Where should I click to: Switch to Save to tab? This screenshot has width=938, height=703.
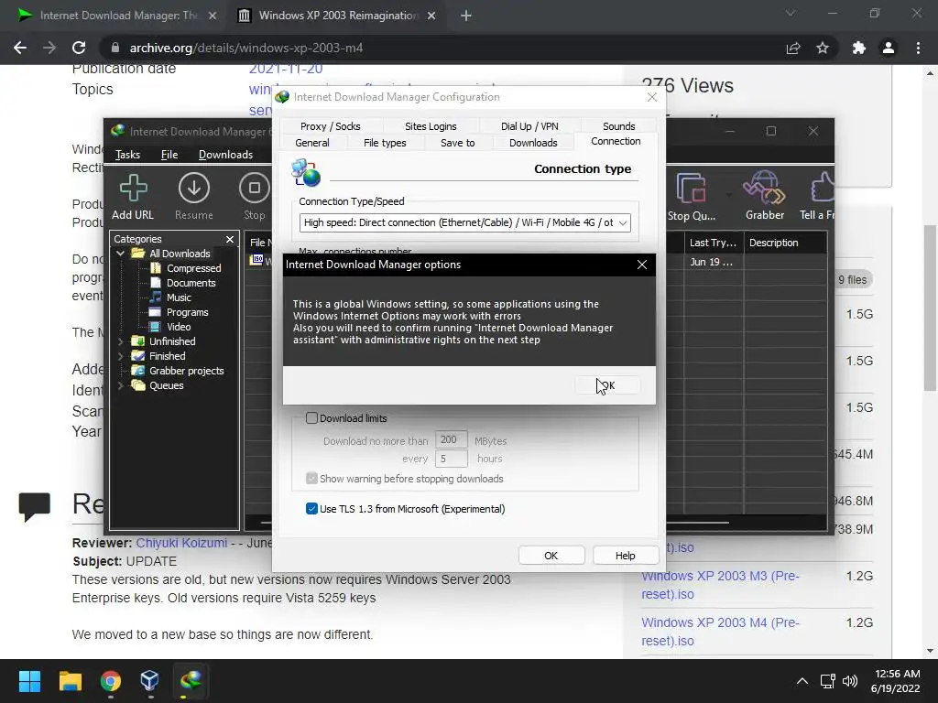458,143
